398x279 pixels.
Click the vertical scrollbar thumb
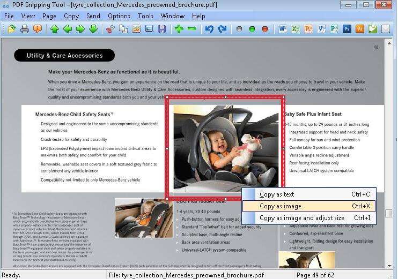[389, 213]
